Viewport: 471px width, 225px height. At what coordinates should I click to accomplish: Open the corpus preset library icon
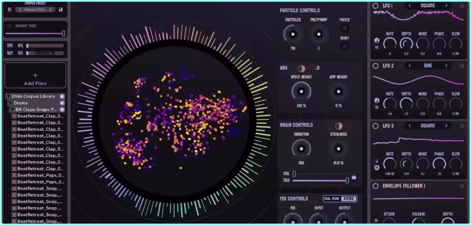(x=10, y=9)
